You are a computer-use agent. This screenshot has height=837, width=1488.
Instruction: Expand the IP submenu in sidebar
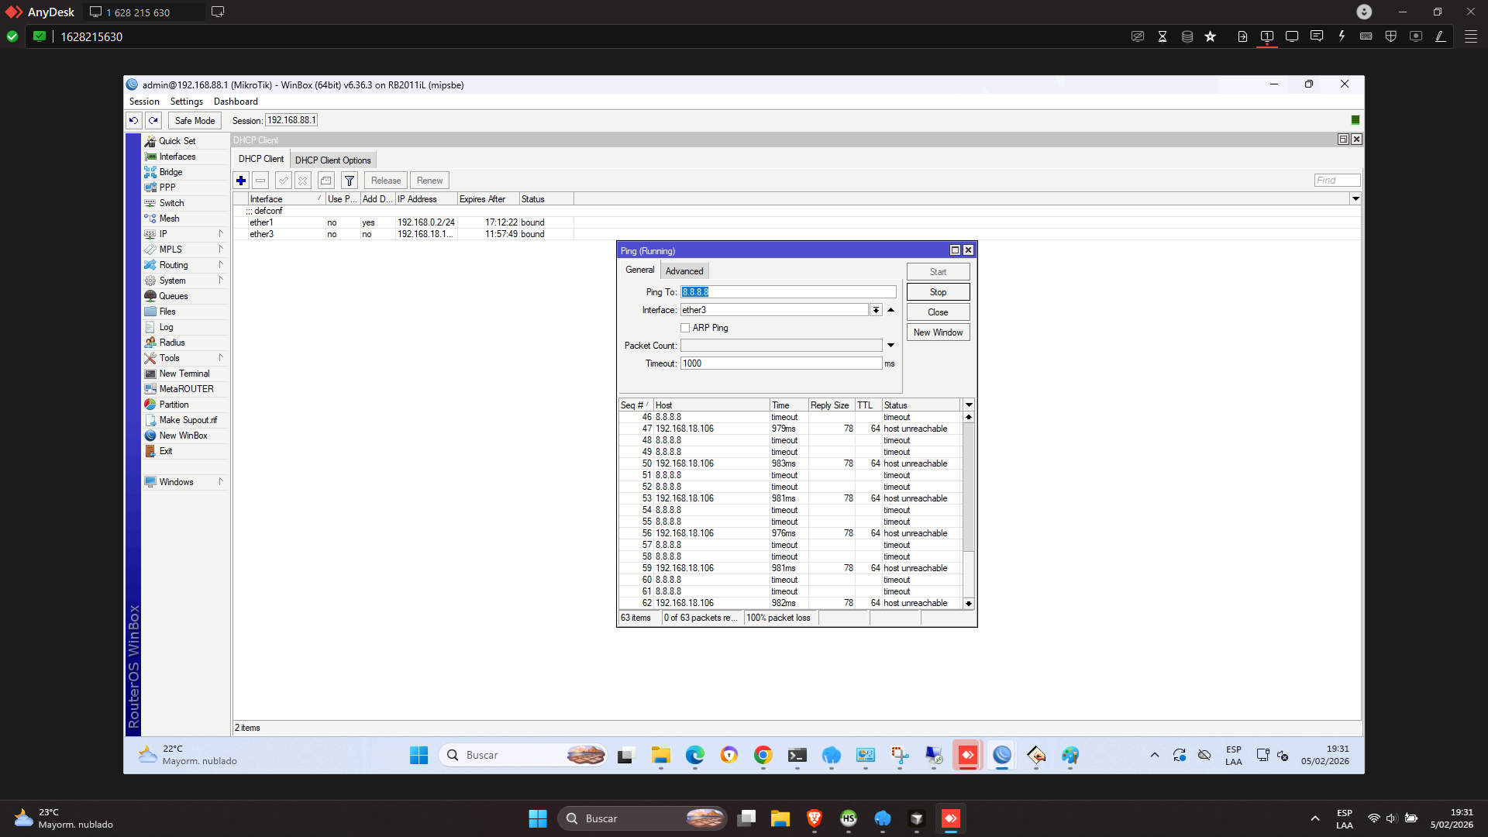[x=164, y=234]
